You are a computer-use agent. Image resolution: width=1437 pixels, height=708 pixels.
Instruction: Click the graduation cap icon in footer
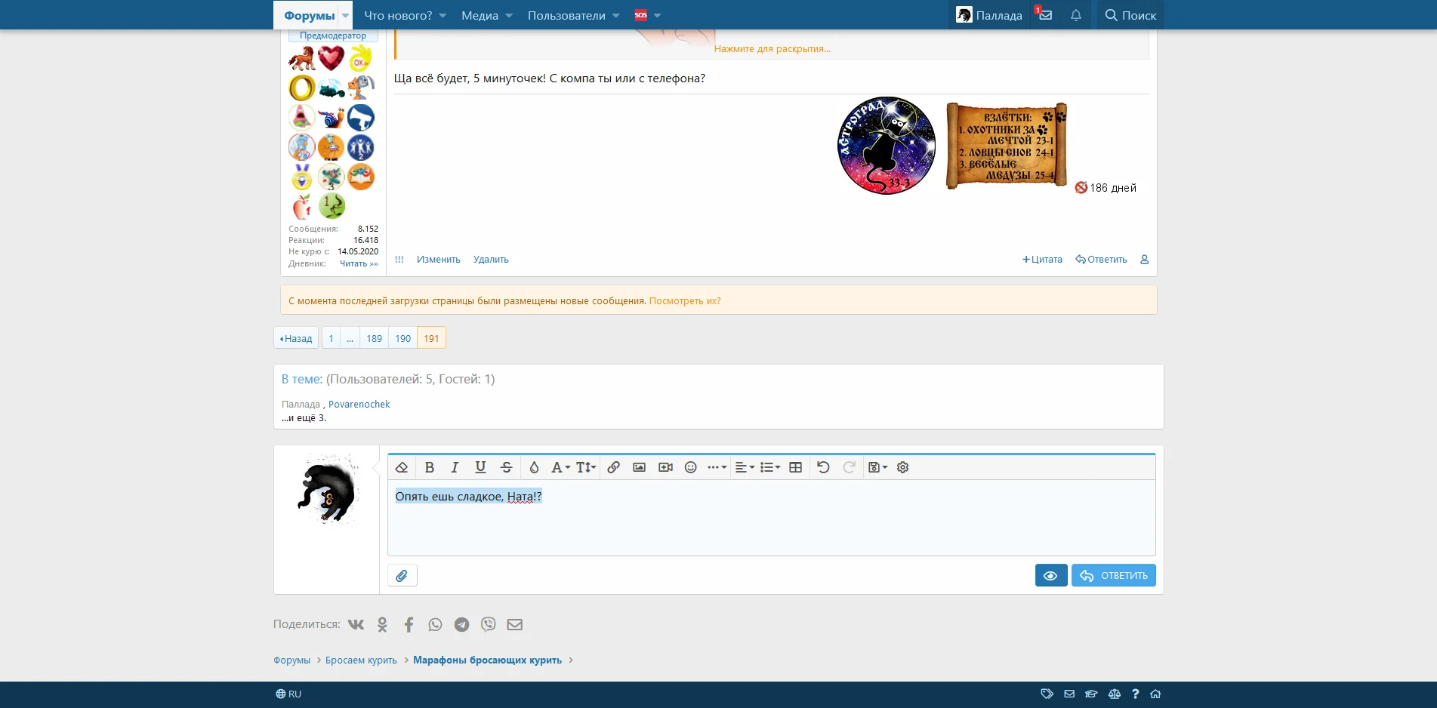(1091, 694)
